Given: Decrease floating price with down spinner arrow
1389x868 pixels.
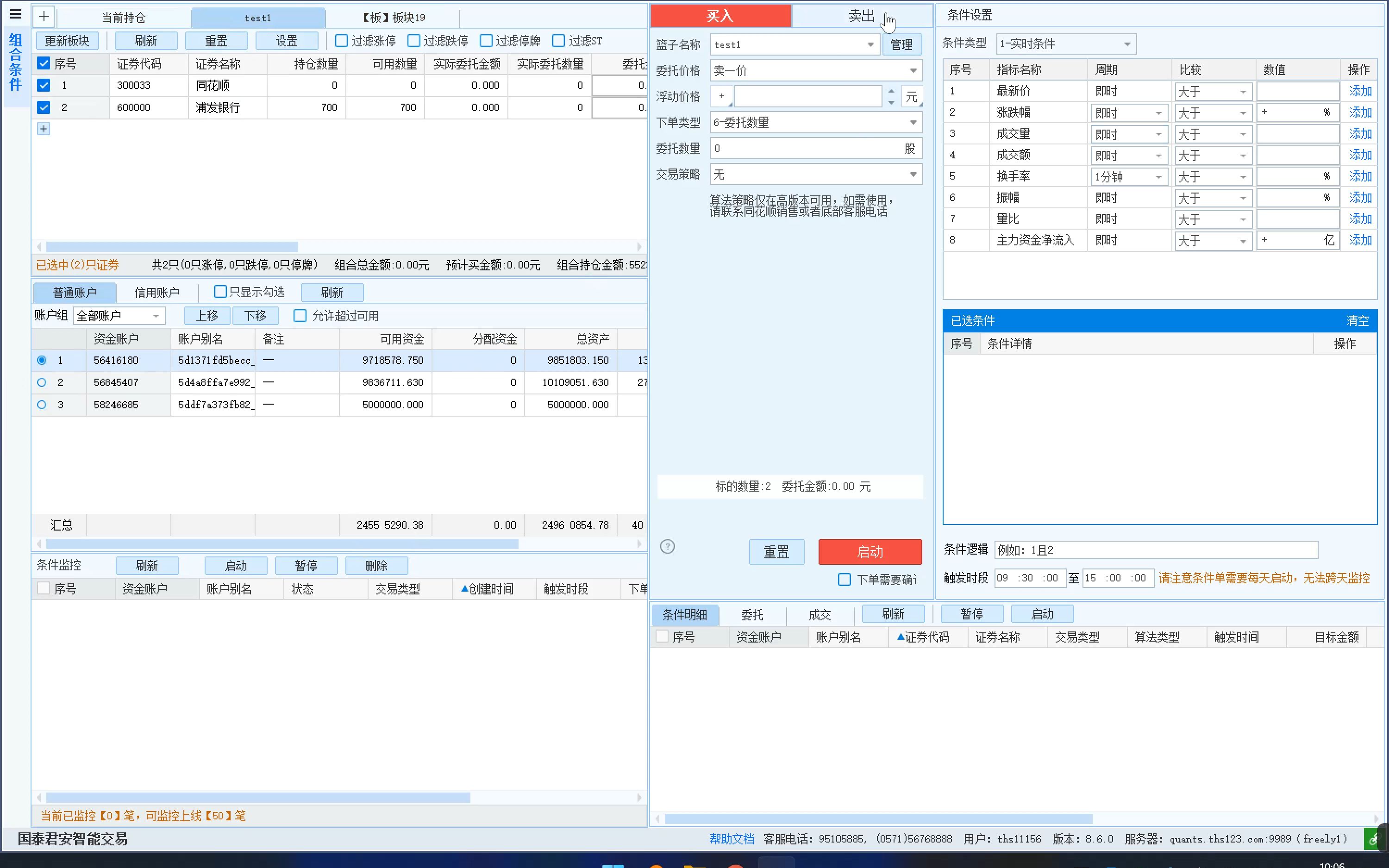Looking at the screenshot, I should tap(891, 102).
